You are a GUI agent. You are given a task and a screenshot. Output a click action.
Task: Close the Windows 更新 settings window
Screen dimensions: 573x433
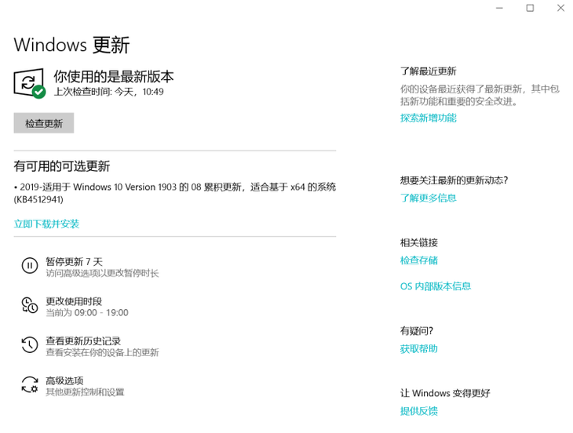pyautogui.click(x=560, y=8)
